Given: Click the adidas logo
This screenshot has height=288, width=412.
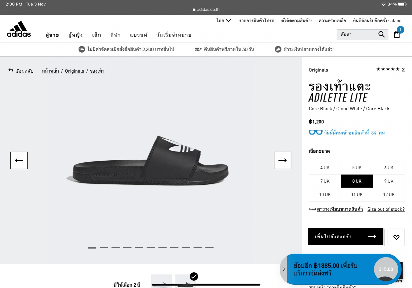Looking at the screenshot, I should (19, 29).
